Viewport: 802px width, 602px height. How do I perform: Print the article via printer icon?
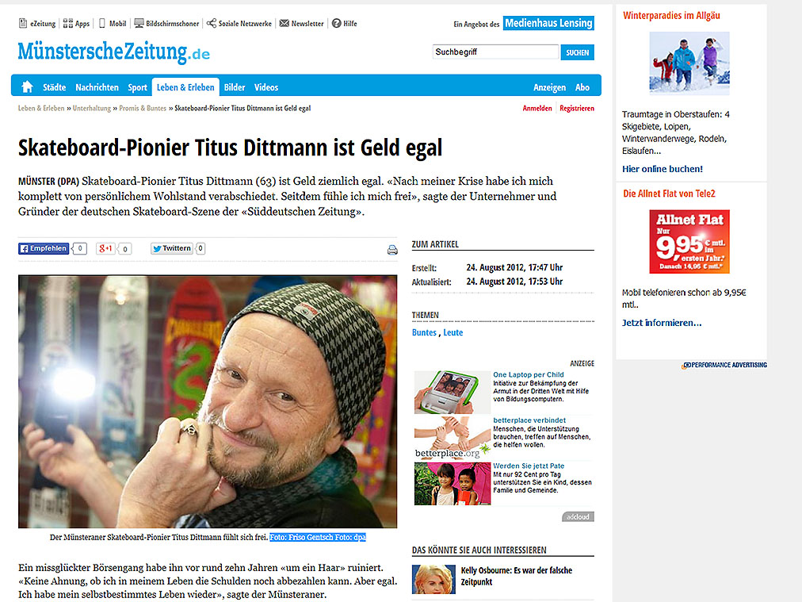click(x=392, y=250)
